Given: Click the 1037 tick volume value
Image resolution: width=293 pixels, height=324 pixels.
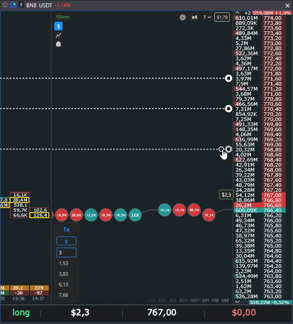Looking at the screenshot, I should pyautogui.click(x=195, y=300).
